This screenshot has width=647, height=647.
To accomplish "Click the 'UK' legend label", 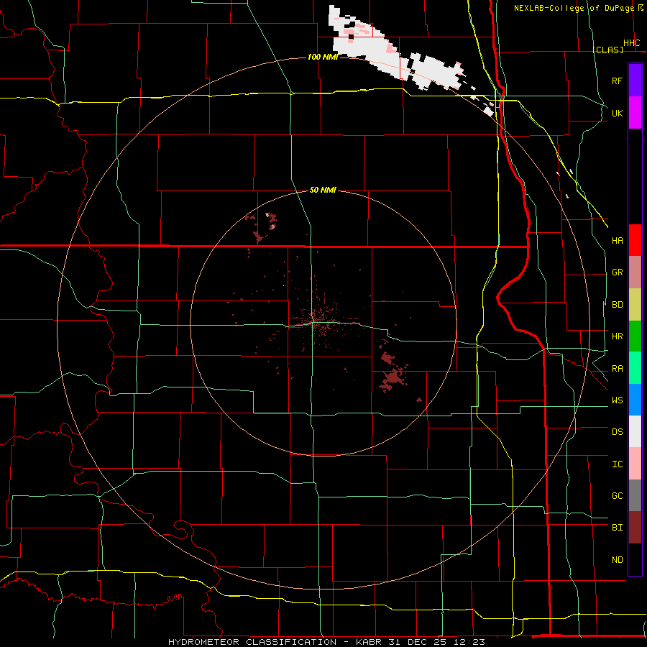I will (617, 113).
